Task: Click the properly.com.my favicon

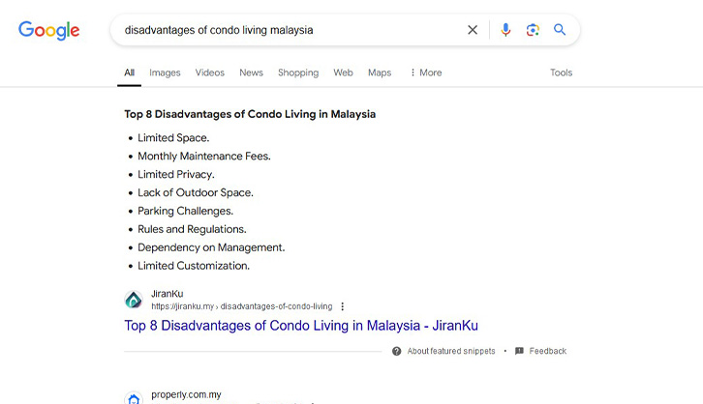Action: (x=134, y=397)
